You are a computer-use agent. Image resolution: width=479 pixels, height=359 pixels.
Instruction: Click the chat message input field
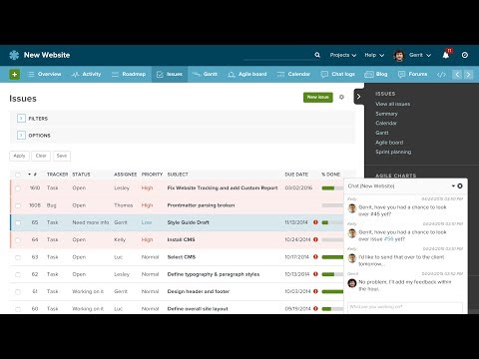405,307
